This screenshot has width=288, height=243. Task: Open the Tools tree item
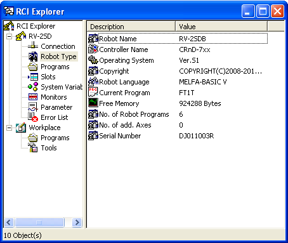[x=49, y=148]
